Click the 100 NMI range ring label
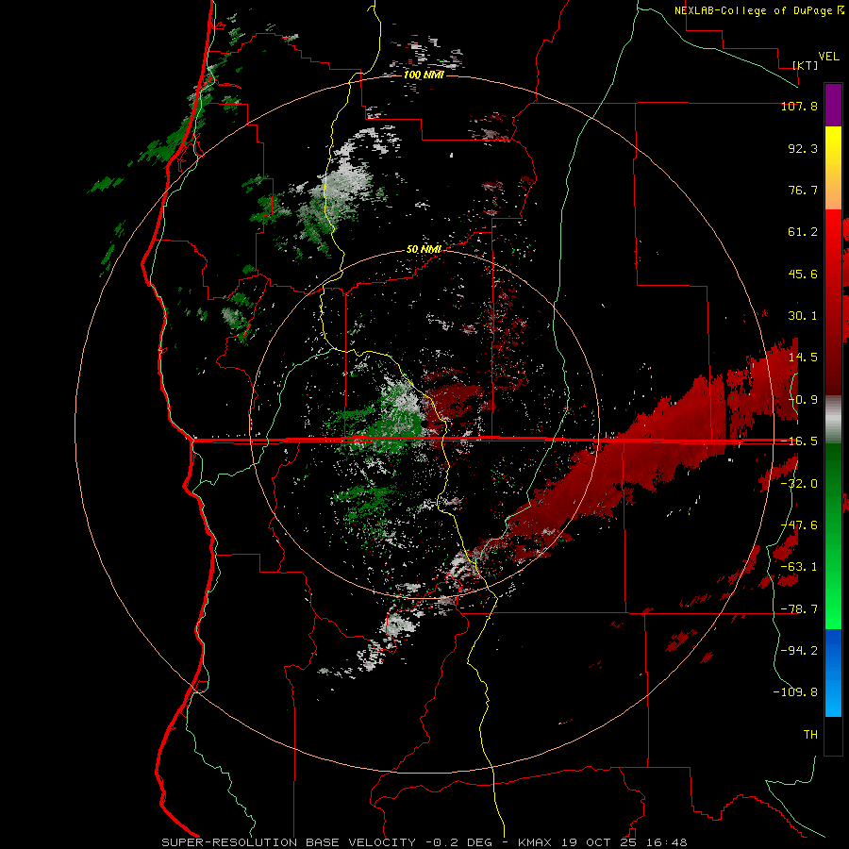This screenshot has width=849, height=849. [424, 75]
